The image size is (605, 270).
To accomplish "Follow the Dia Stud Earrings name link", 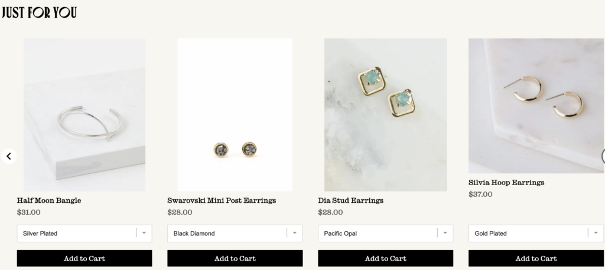I will point(350,200).
